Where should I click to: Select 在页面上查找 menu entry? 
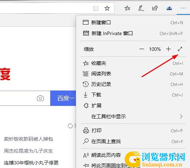point(133,141)
